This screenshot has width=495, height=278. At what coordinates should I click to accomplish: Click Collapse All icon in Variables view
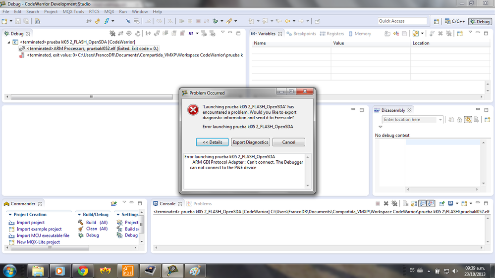click(404, 34)
